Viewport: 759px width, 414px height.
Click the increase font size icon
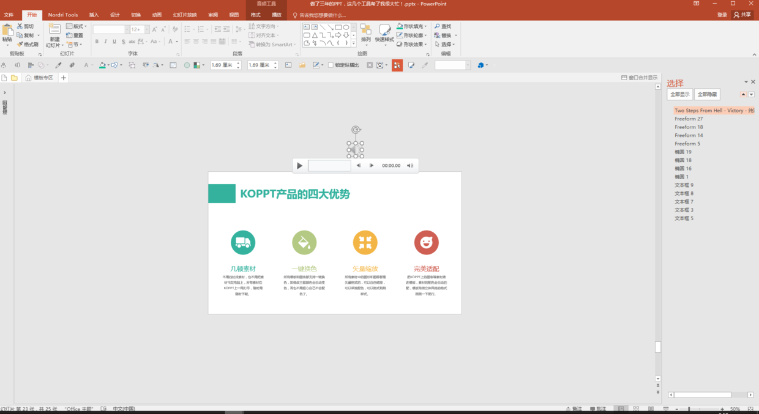[x=154, y=29]
